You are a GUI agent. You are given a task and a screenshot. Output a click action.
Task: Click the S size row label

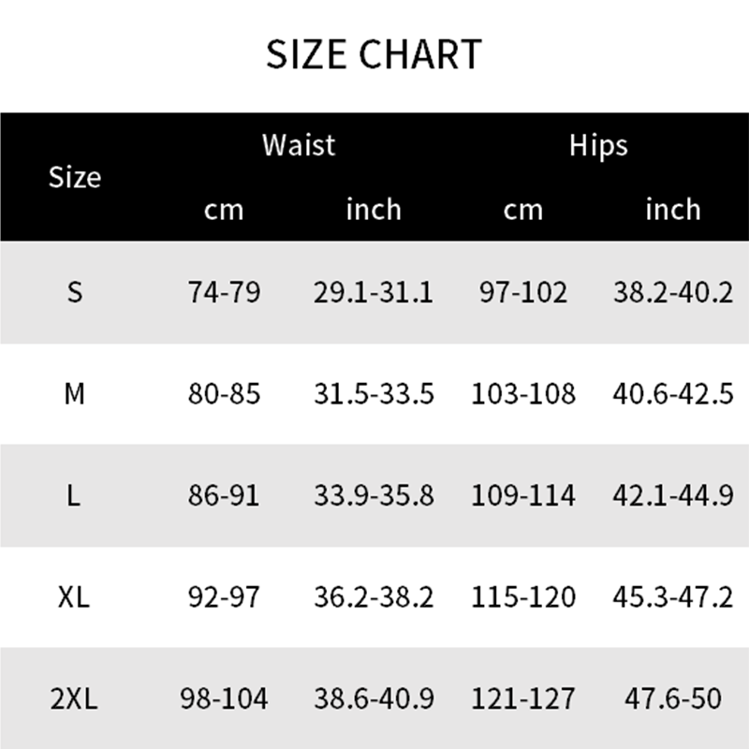[x=75, y=292]
